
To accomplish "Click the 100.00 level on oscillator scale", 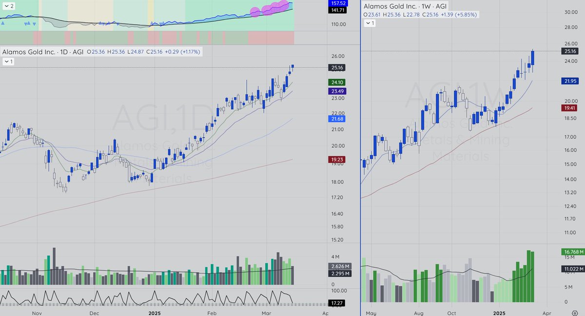I will pyautogui.click(x=338, y=291).
